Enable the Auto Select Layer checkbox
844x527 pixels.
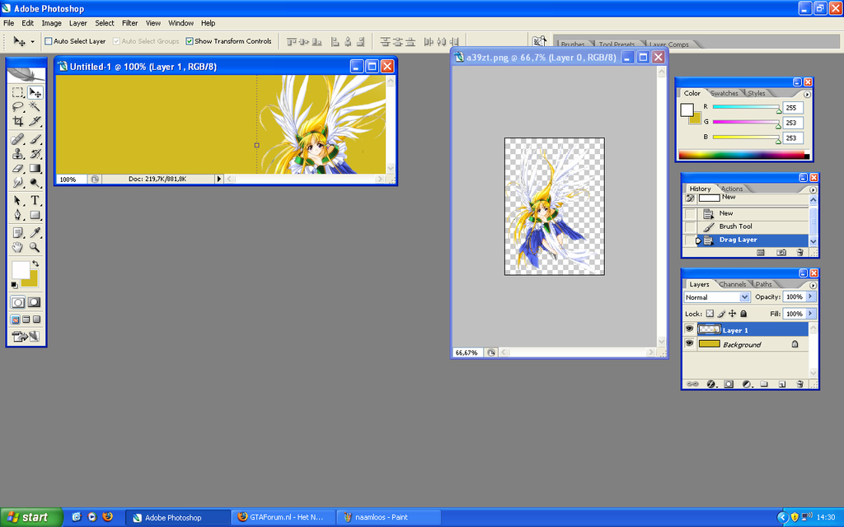[x=49, y=41]
